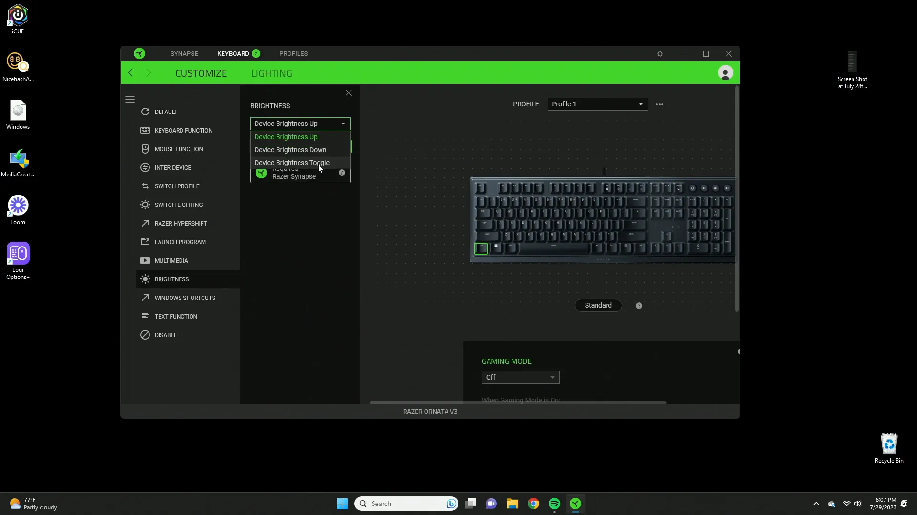Show hidden system tray icons
917x515 pixels.
tap(816, 504)
